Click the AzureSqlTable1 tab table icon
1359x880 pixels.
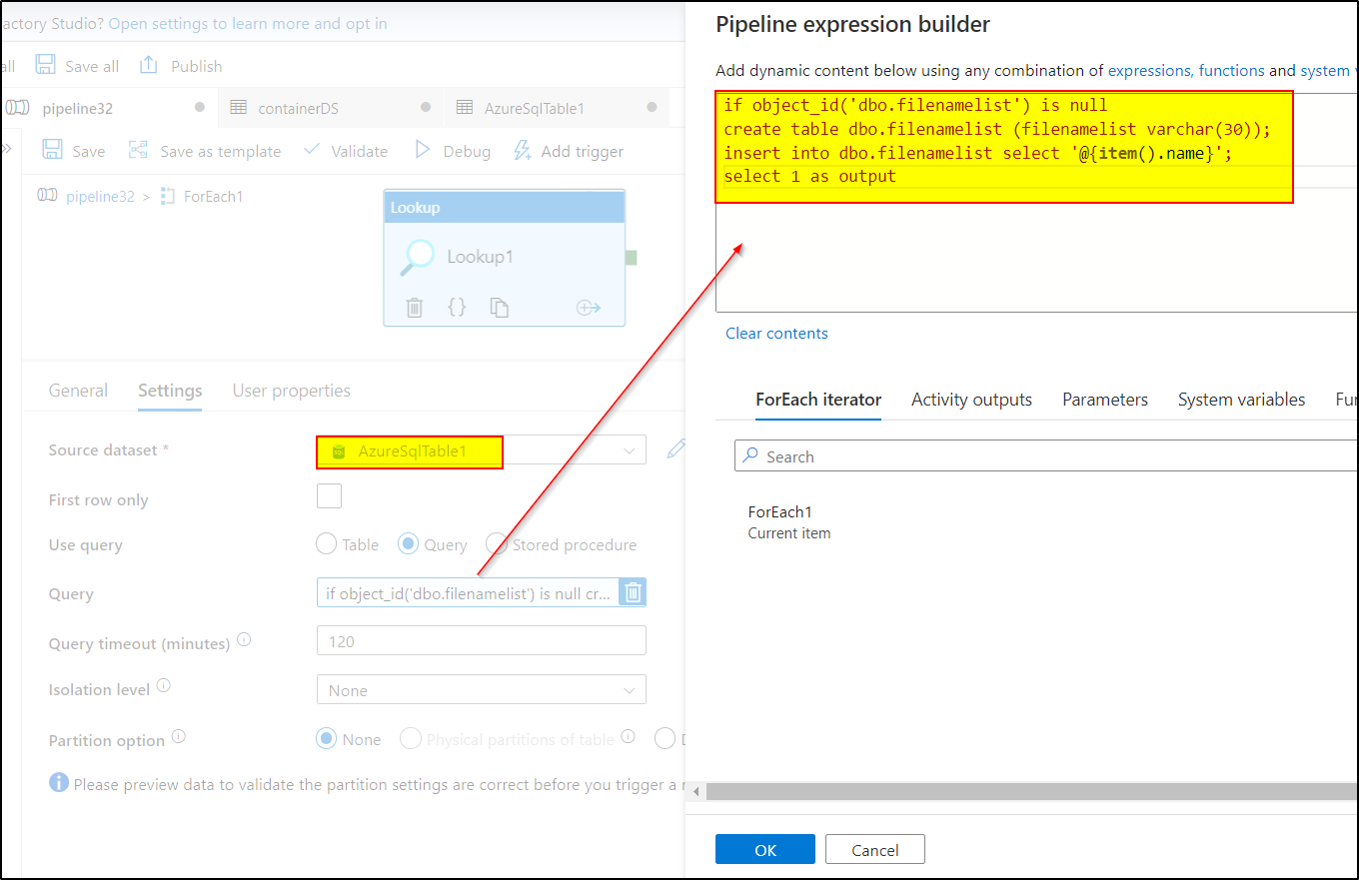click(465, 108)
